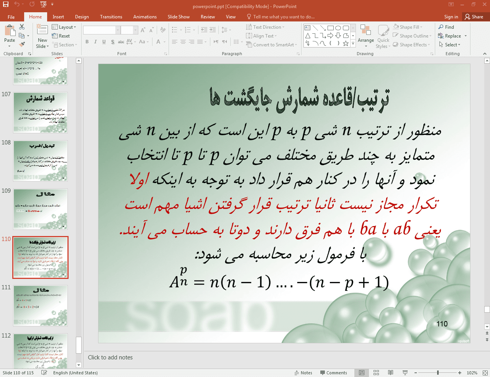
Task: Click Decrease List Level icon
Action: (204, 30)
